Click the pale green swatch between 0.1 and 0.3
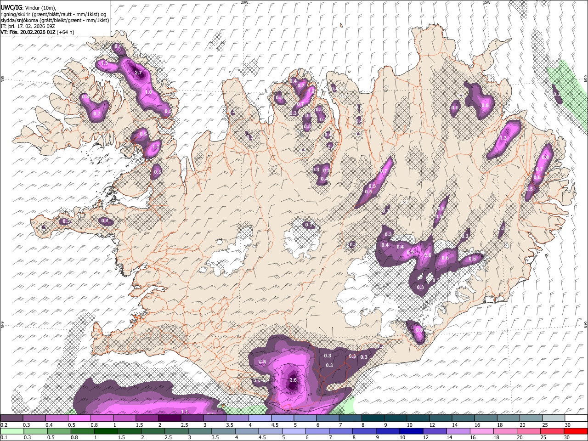This screenshot has width=588, height=441. 12,431
